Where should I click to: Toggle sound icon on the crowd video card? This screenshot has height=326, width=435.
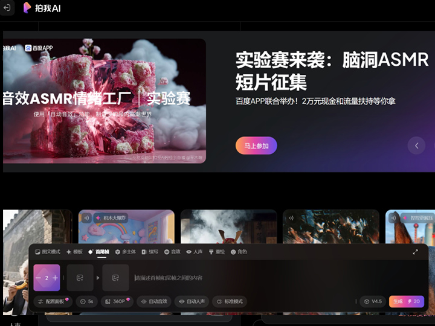291,218
